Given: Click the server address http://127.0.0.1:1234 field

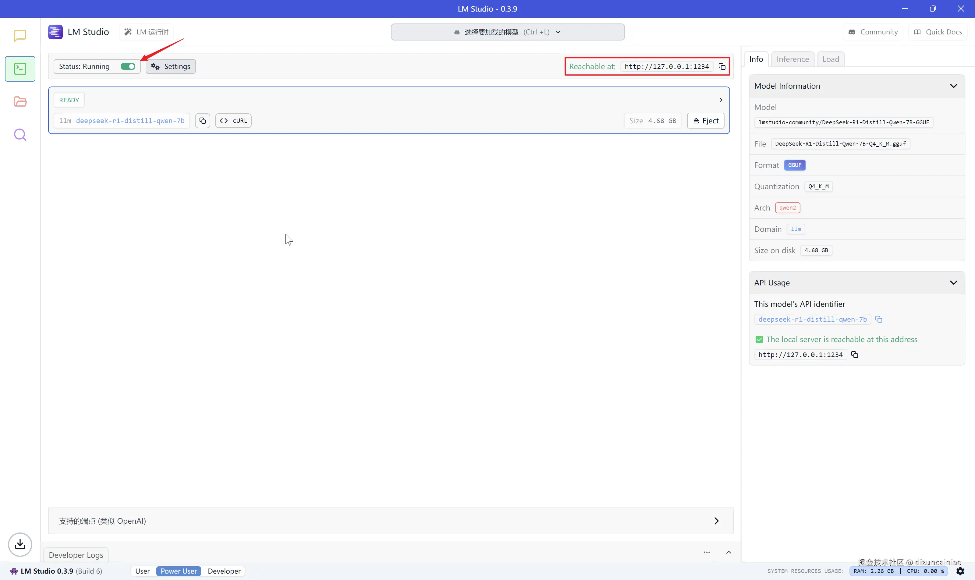Looking at the screenshot, I should 667,66.
